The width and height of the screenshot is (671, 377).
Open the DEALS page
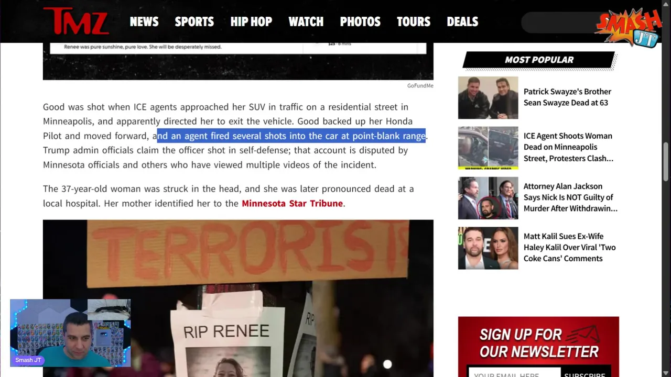(x=462, y=21)
